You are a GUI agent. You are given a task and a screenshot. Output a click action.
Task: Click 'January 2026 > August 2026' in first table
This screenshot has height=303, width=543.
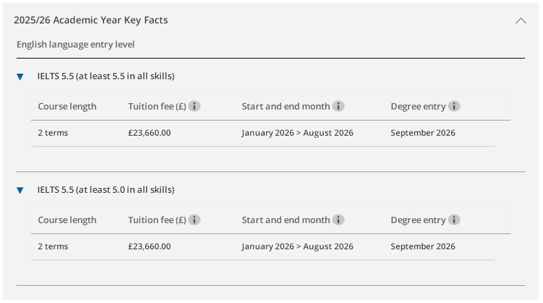pyautogui.click(x=297, y=133)
